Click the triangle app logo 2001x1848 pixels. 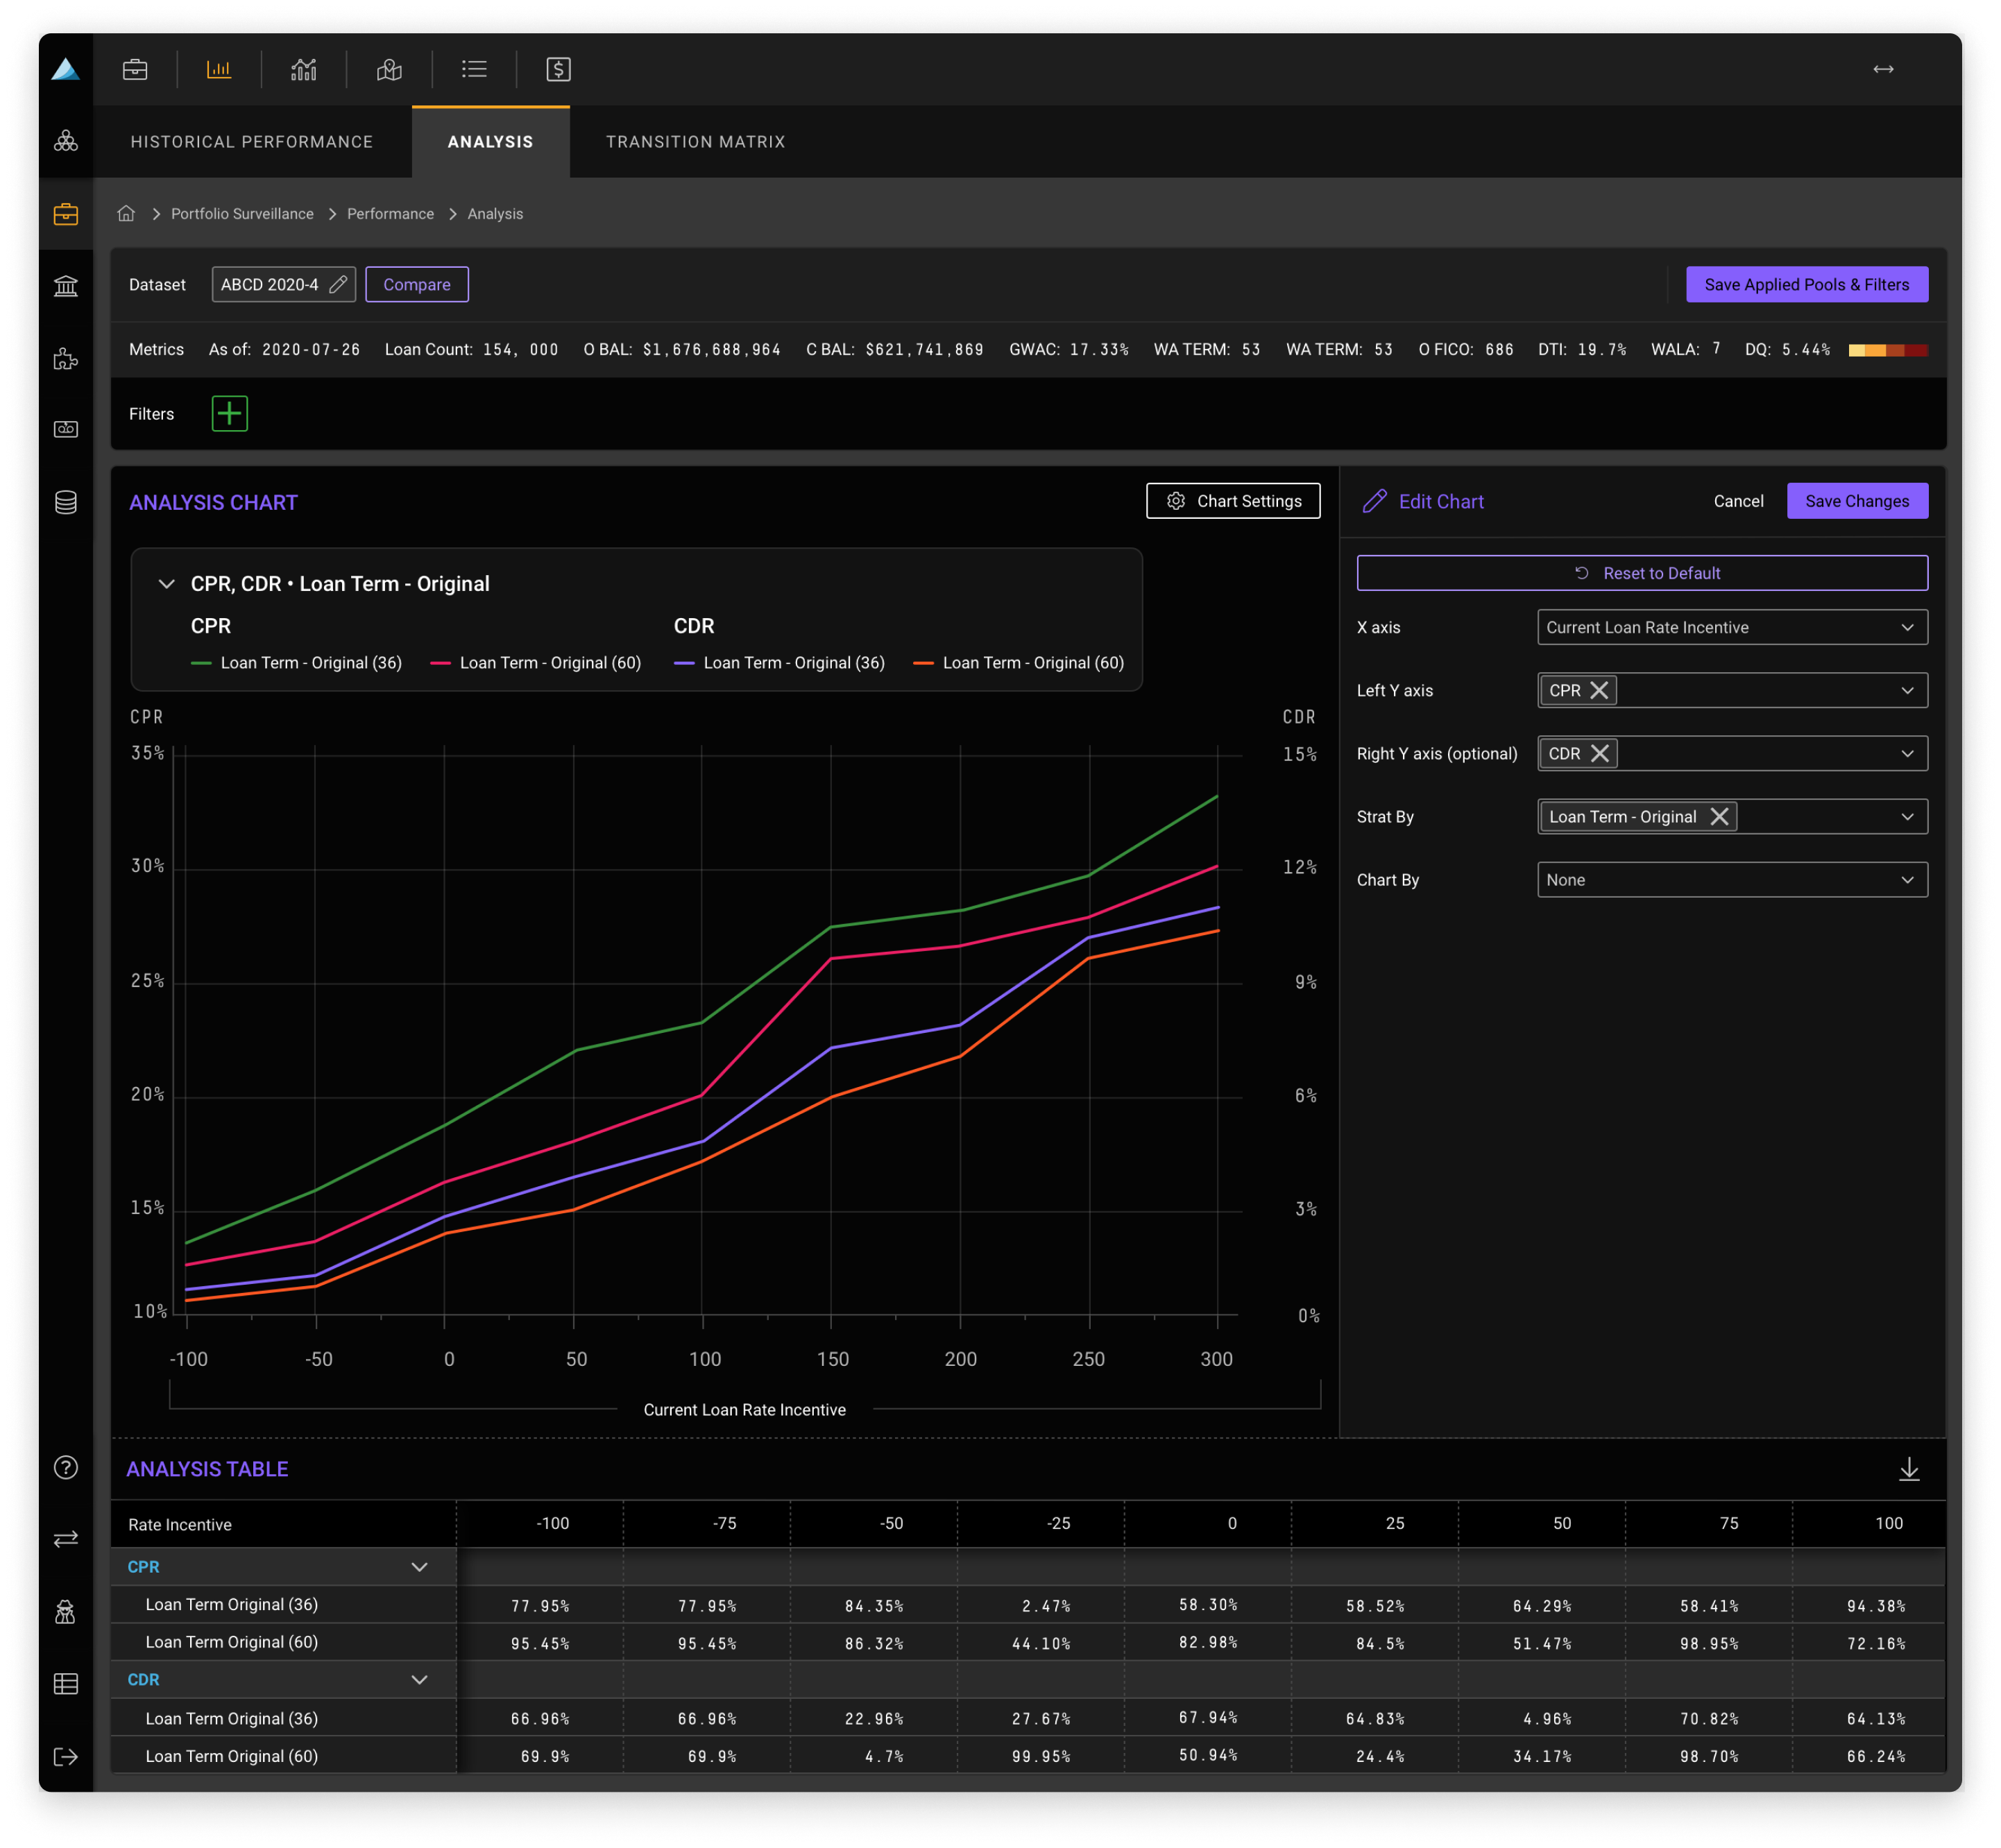pyautogui.click(x=66, y=69)
